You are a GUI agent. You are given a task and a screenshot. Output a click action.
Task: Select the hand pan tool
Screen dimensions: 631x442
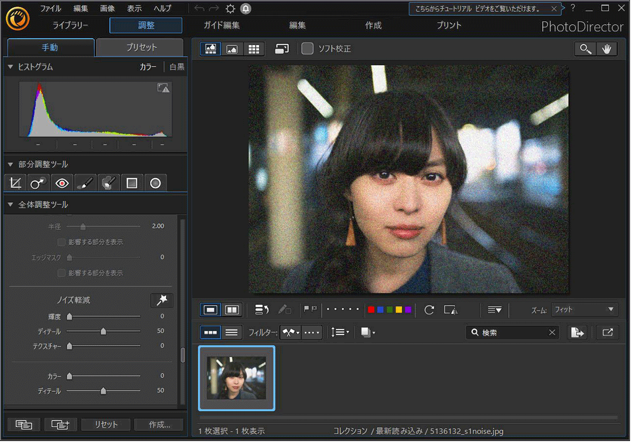coord(607,48)
